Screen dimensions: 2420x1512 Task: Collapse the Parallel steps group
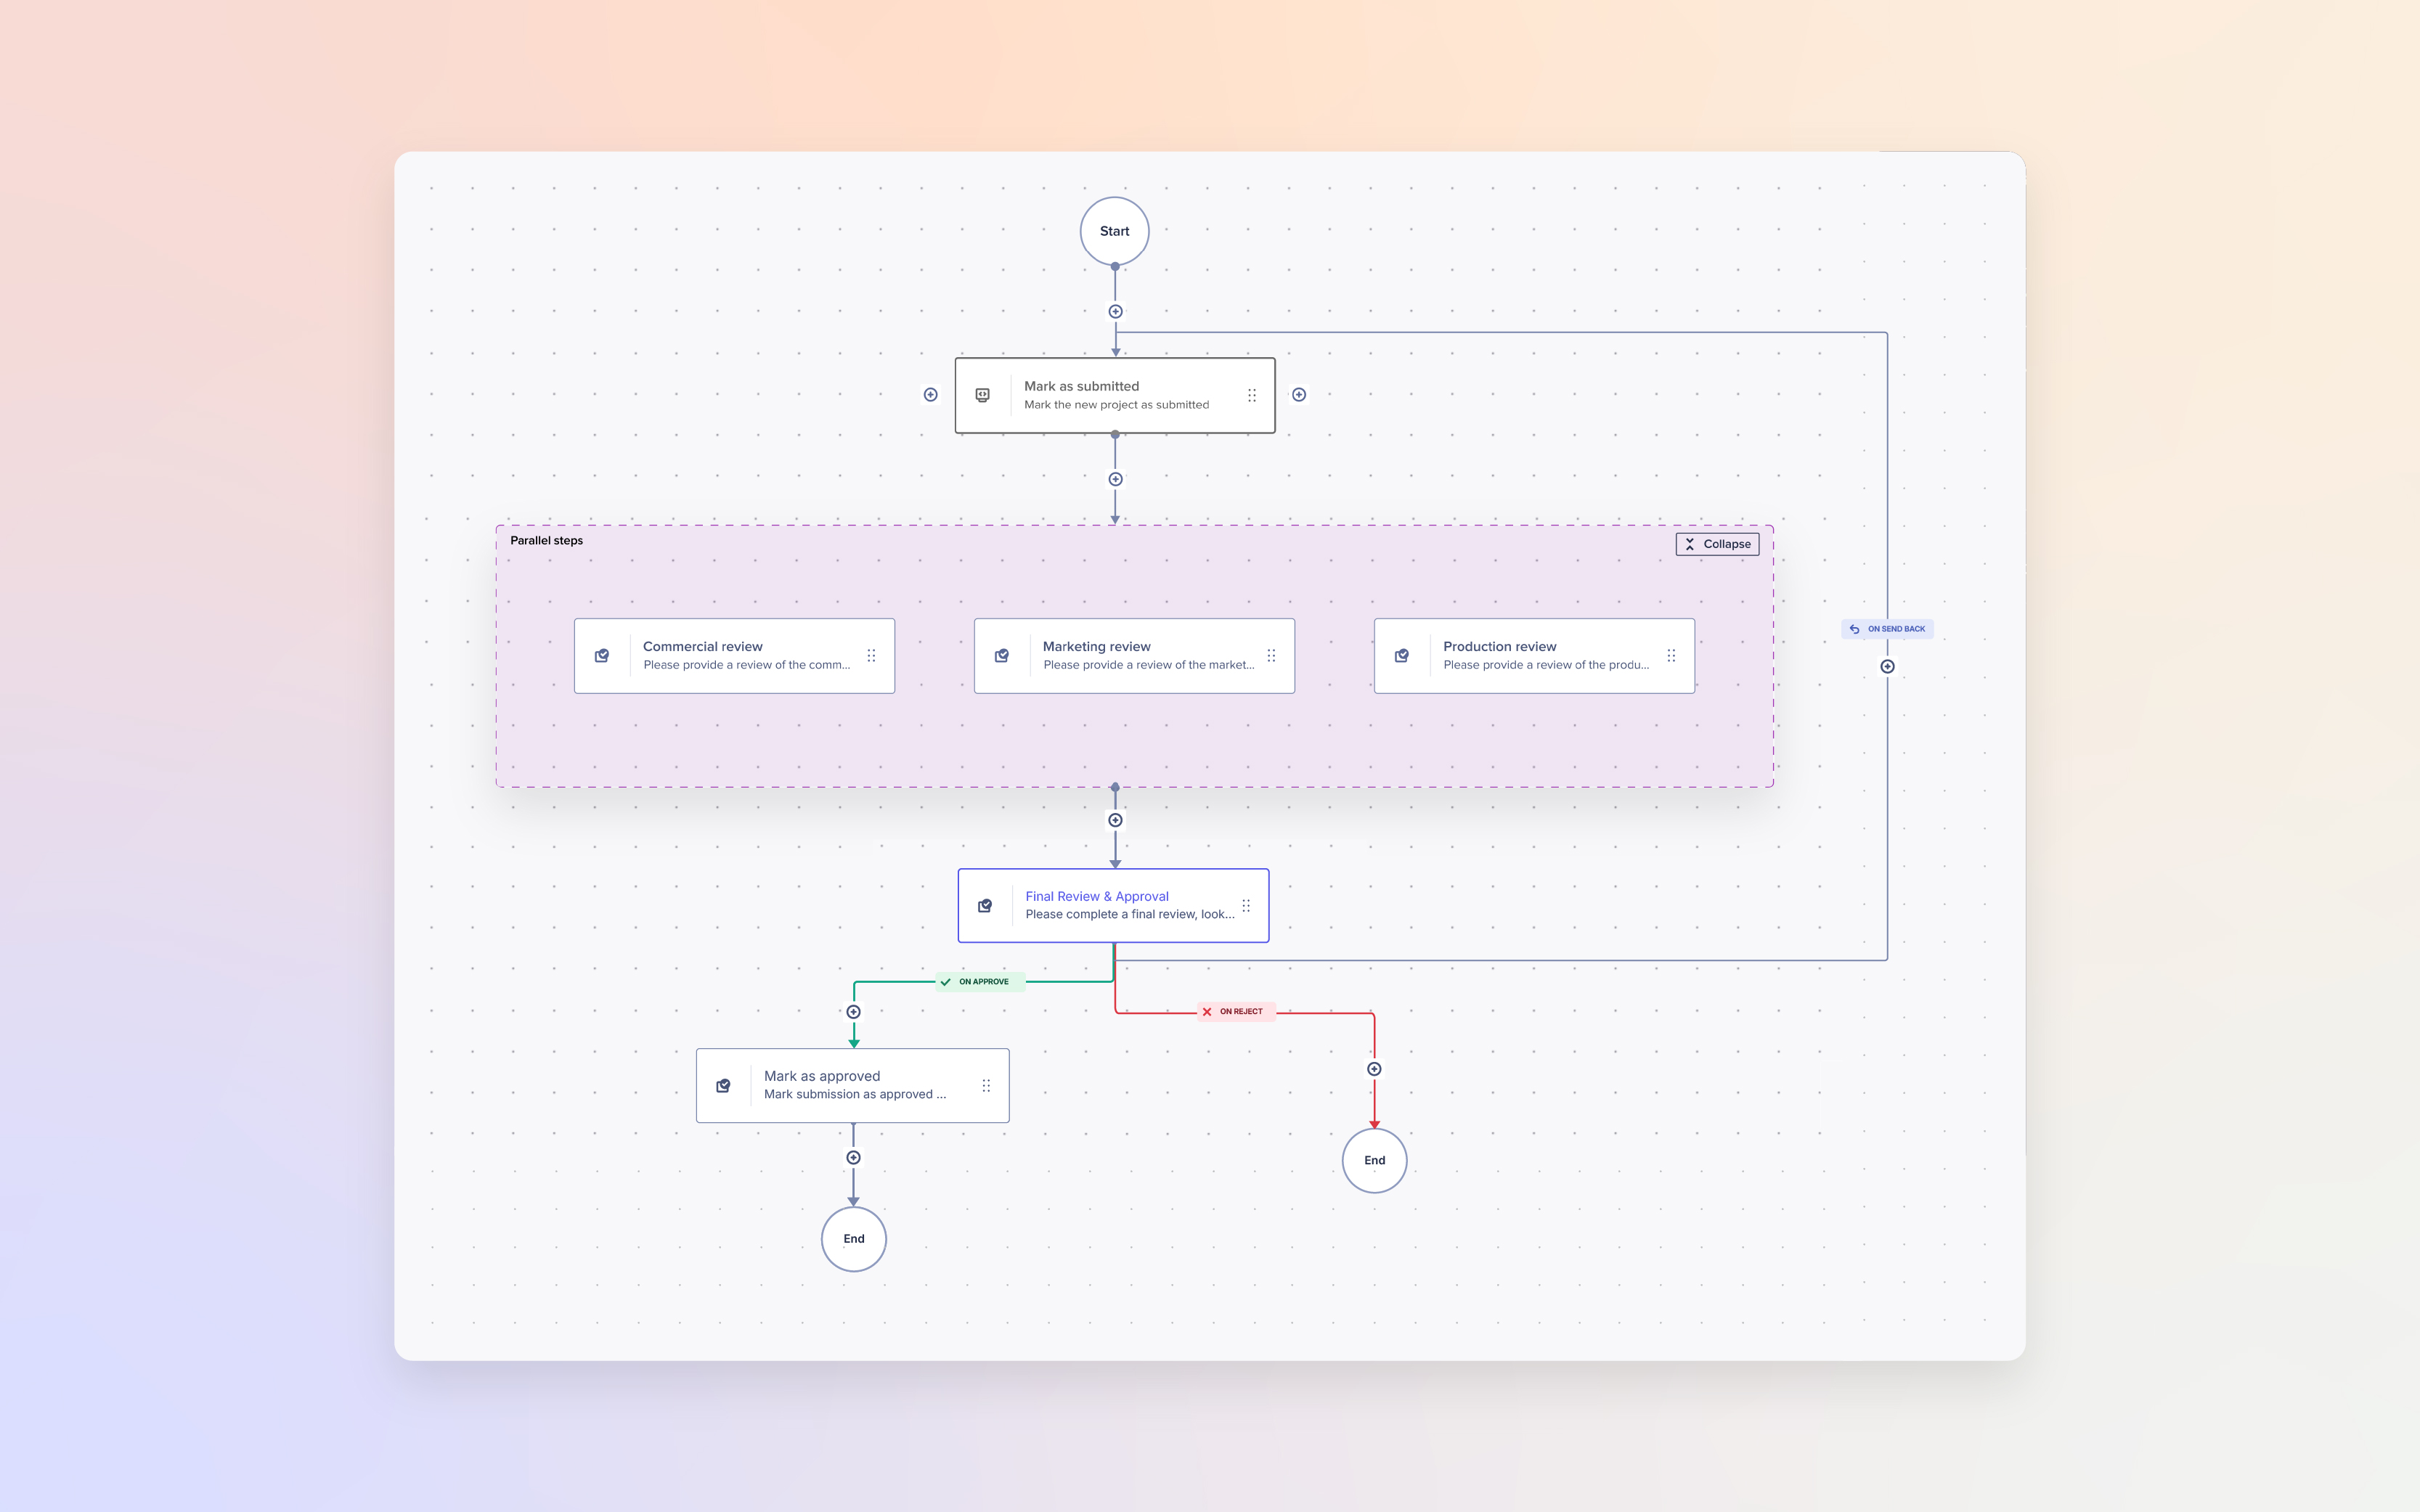pyautogui.click(x=1717, y=544)
